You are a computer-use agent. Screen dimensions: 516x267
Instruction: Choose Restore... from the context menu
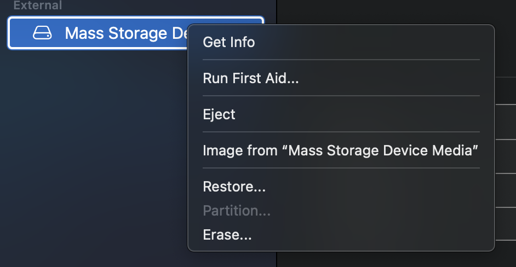click(234, 187)
